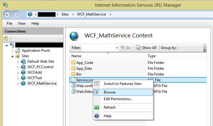The width and height of the screenshot is (213, 126).
Task: Expand the WCFAdd site tree node
Action: pyautogui.click(x=18, y=73)
